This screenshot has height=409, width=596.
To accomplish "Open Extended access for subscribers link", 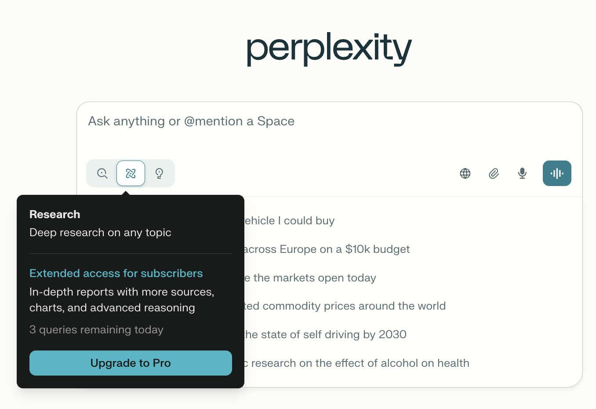I will [x=116, y=273].
